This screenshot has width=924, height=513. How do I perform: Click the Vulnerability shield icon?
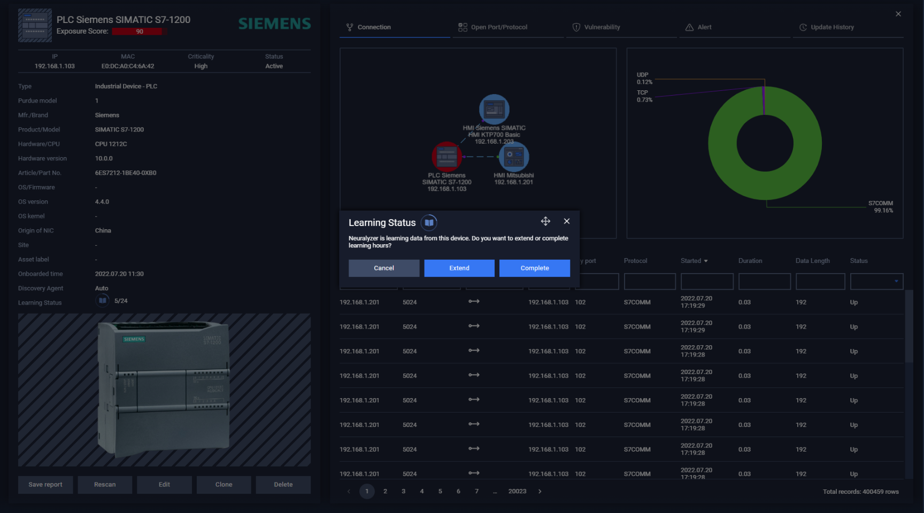[x=576, y=27]
